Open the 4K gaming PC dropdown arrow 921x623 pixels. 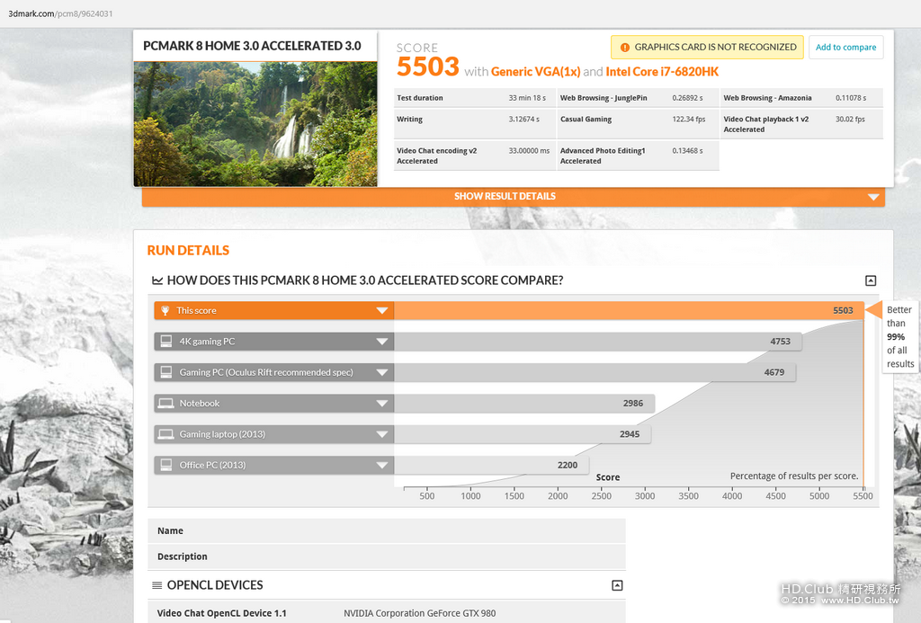point(381,342)
